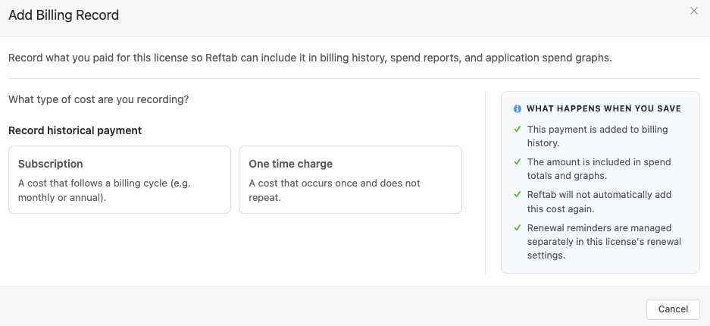Click 'Renewal reminders are managed separately' text
The width and height of the screenshot is (710, 326).
(604, 242)
